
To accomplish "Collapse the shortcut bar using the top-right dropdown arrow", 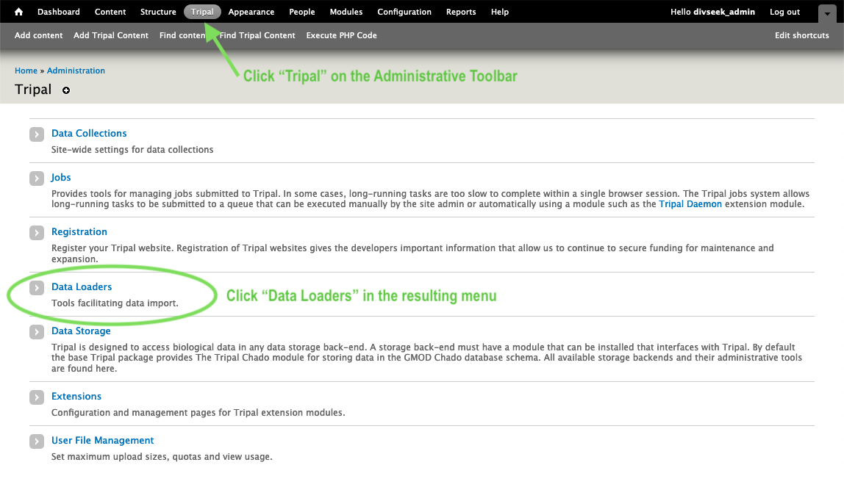I will click(827, 13).
